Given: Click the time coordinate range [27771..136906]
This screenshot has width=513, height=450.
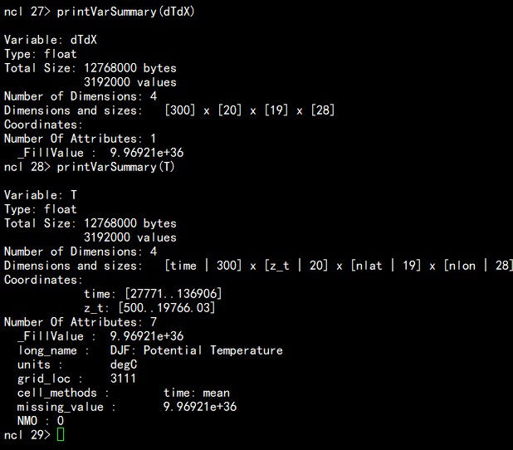Looking at the screenshot, I should point(173,294).
